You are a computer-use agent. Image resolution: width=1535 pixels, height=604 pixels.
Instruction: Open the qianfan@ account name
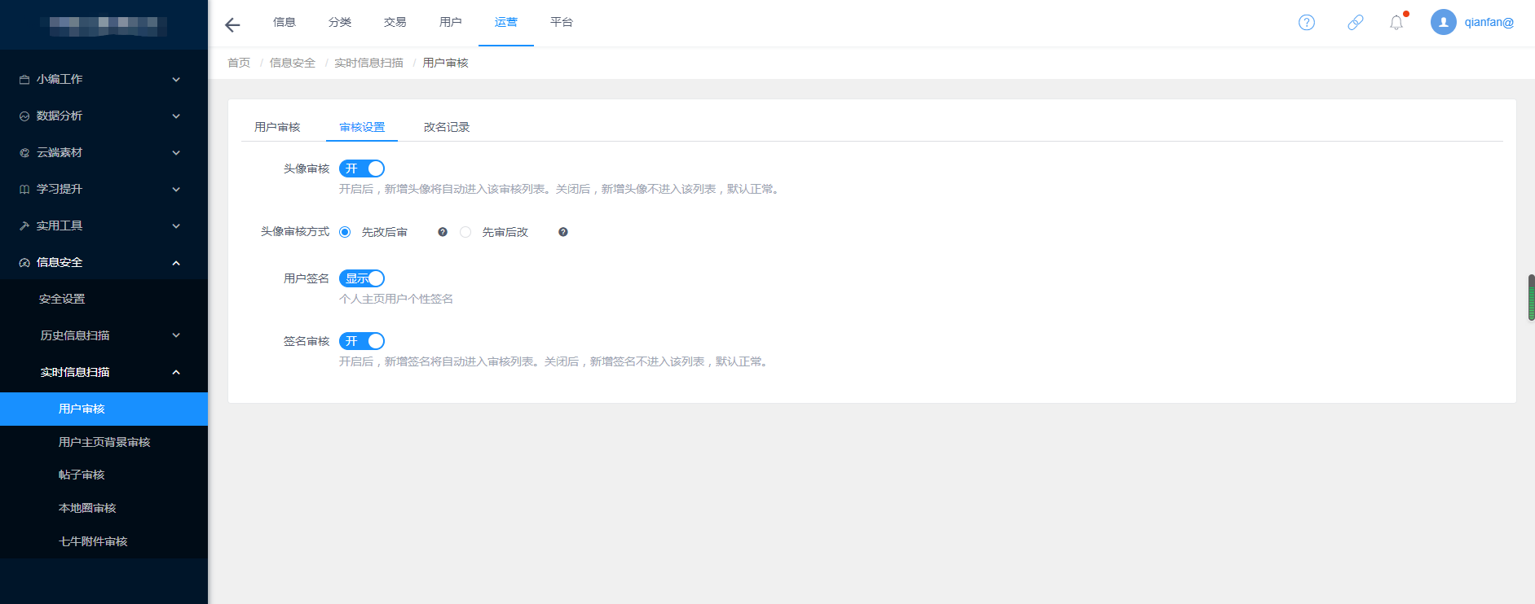click(x=1489, y=22)
